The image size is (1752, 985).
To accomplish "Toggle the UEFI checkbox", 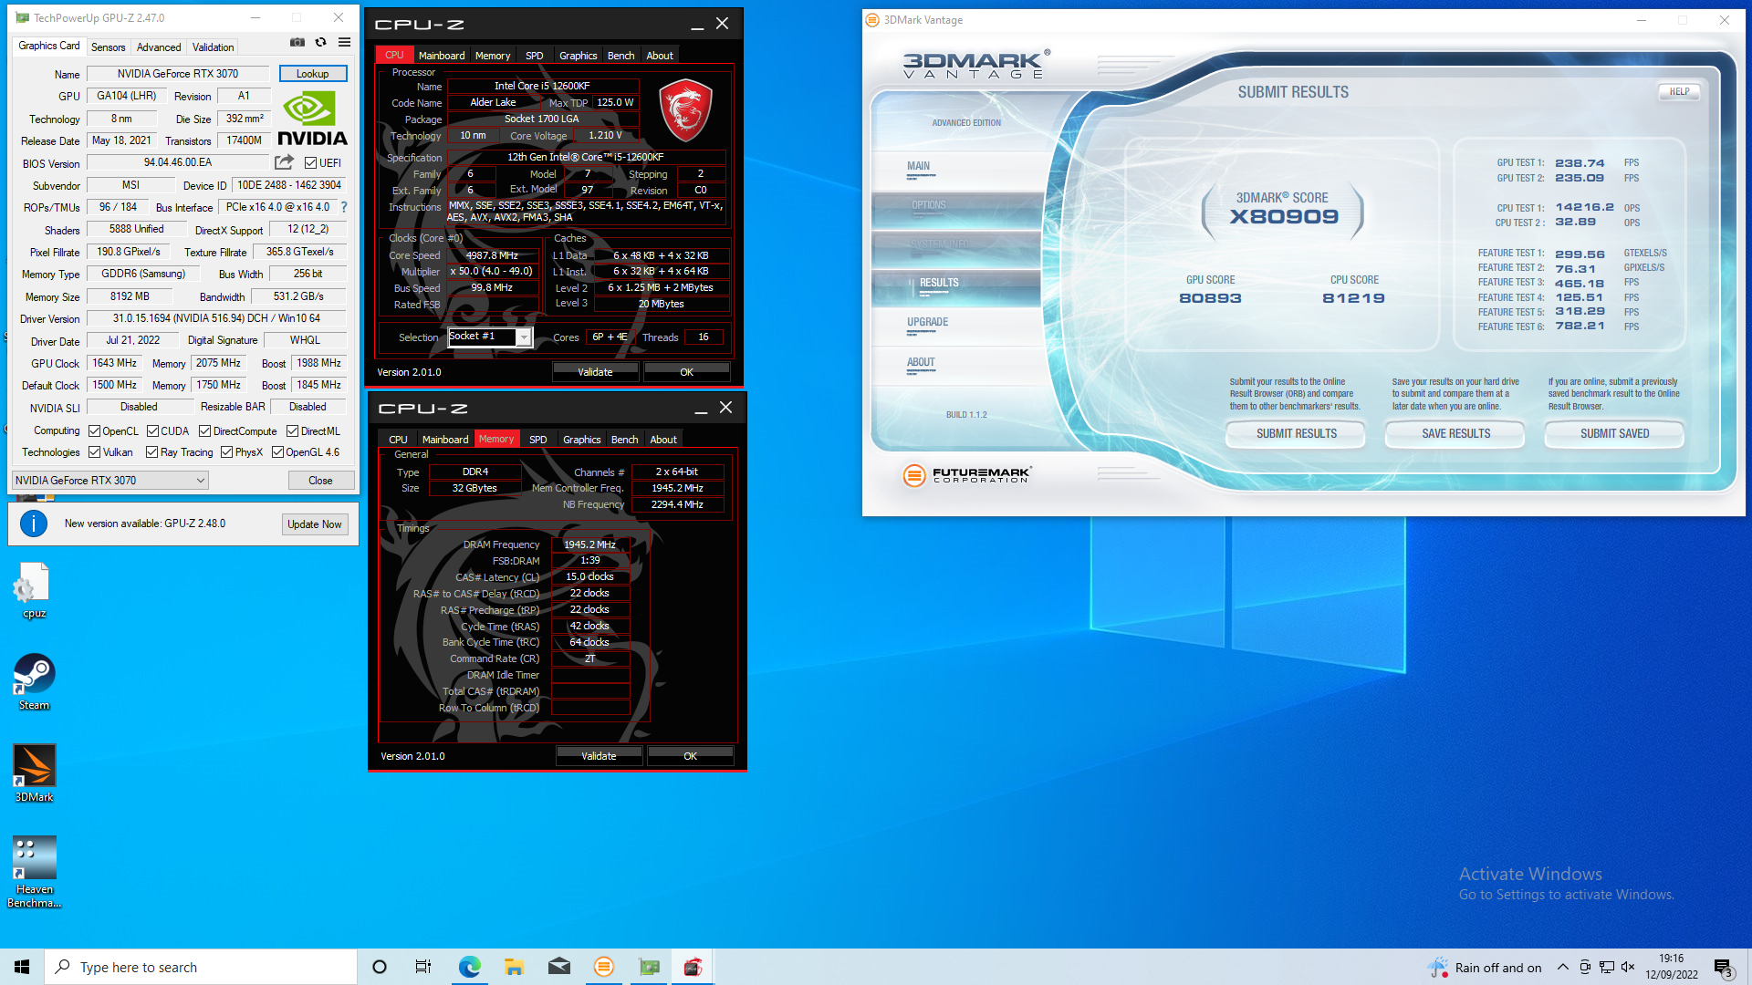I will (311, 162).
